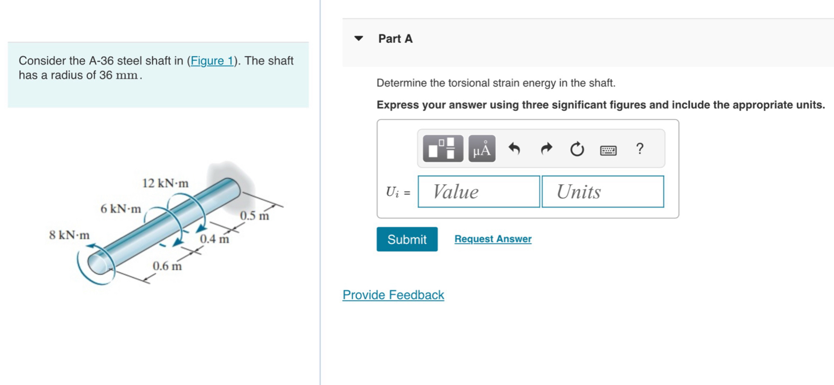Submit the torsional strain energy answer
This screenshot has width=834, height=385.
pyautogui.click(x=407, y=239)
